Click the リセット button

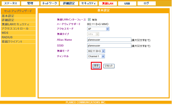pos(109,66)
